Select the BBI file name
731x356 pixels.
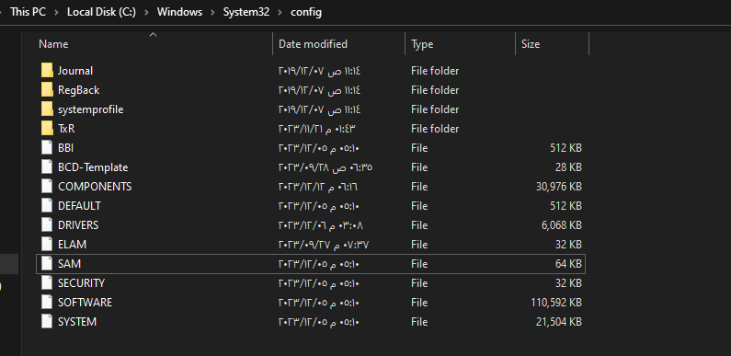pos(65,148)
